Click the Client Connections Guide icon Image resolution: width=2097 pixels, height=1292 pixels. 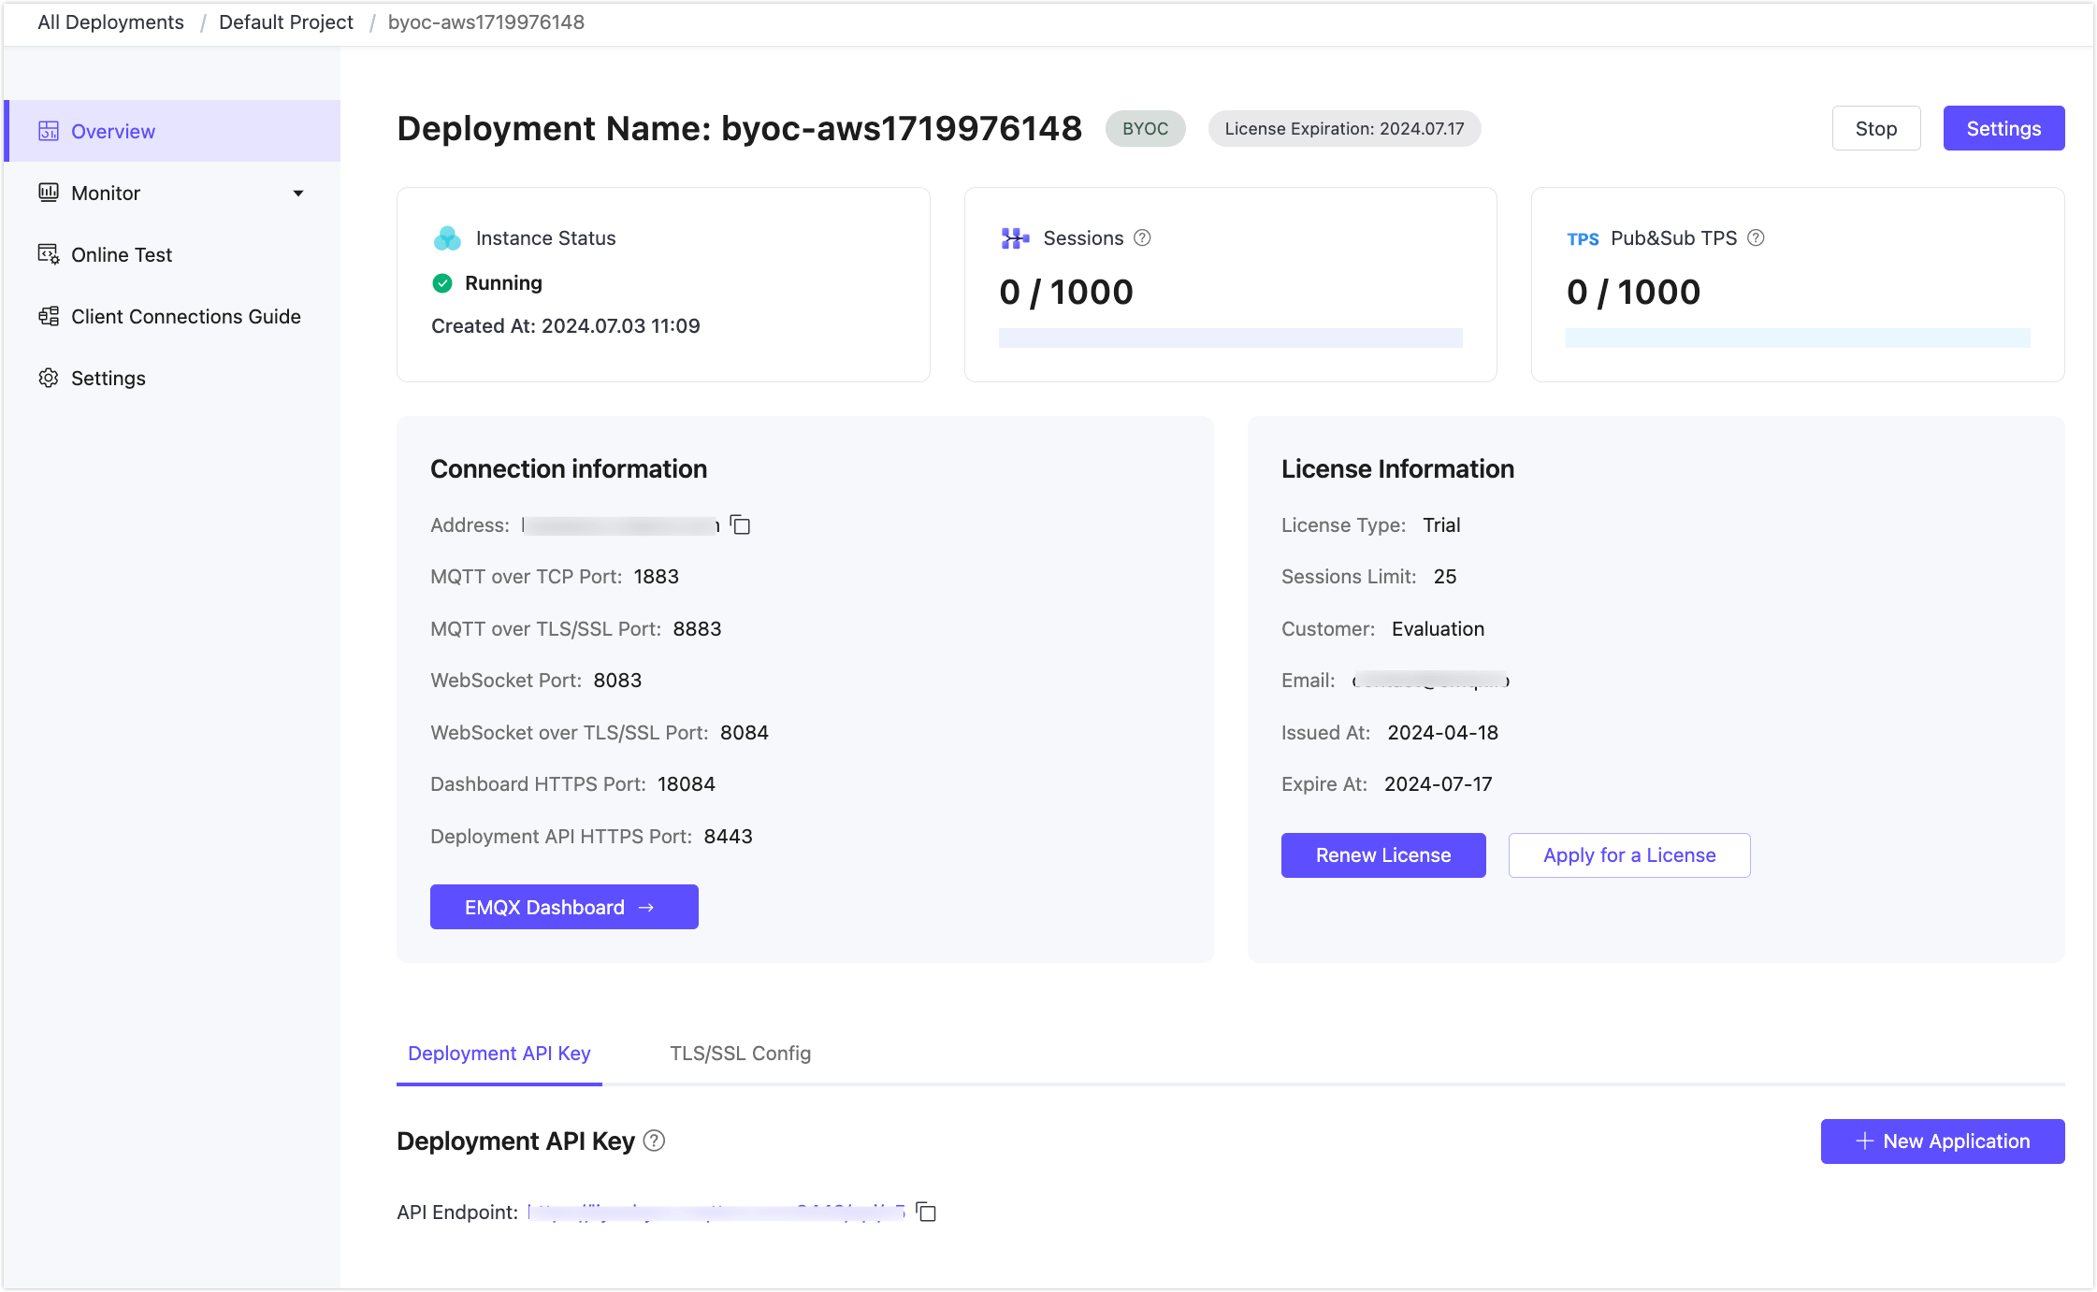tap(49, 316)
